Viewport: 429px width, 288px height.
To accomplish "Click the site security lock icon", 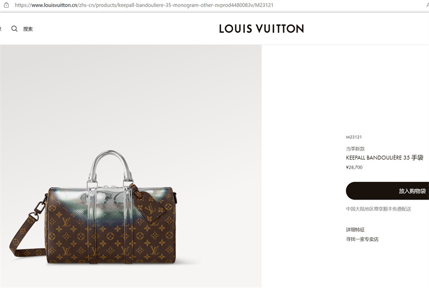I will [6, 5].
